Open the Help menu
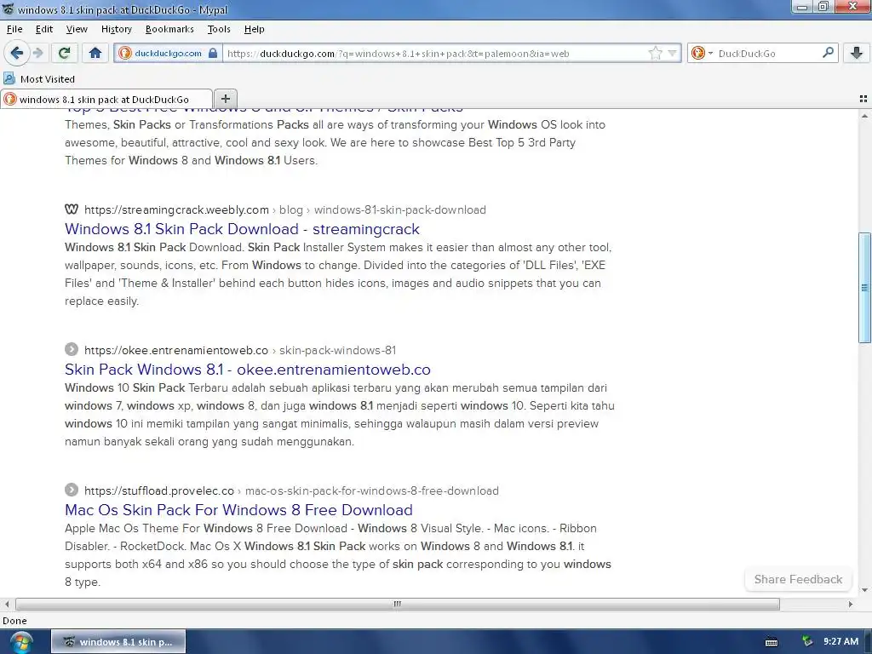 [254, 29]
